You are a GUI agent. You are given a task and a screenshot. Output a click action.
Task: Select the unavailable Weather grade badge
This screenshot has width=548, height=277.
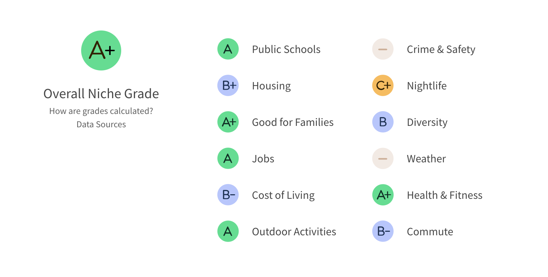383,158
